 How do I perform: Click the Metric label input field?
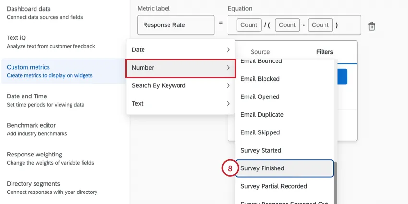pos(175,25)
